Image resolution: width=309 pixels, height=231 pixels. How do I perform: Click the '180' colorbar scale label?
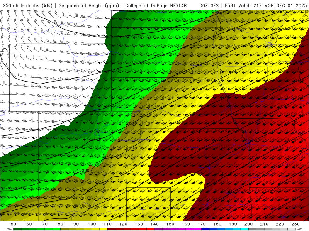pos(217,224)
